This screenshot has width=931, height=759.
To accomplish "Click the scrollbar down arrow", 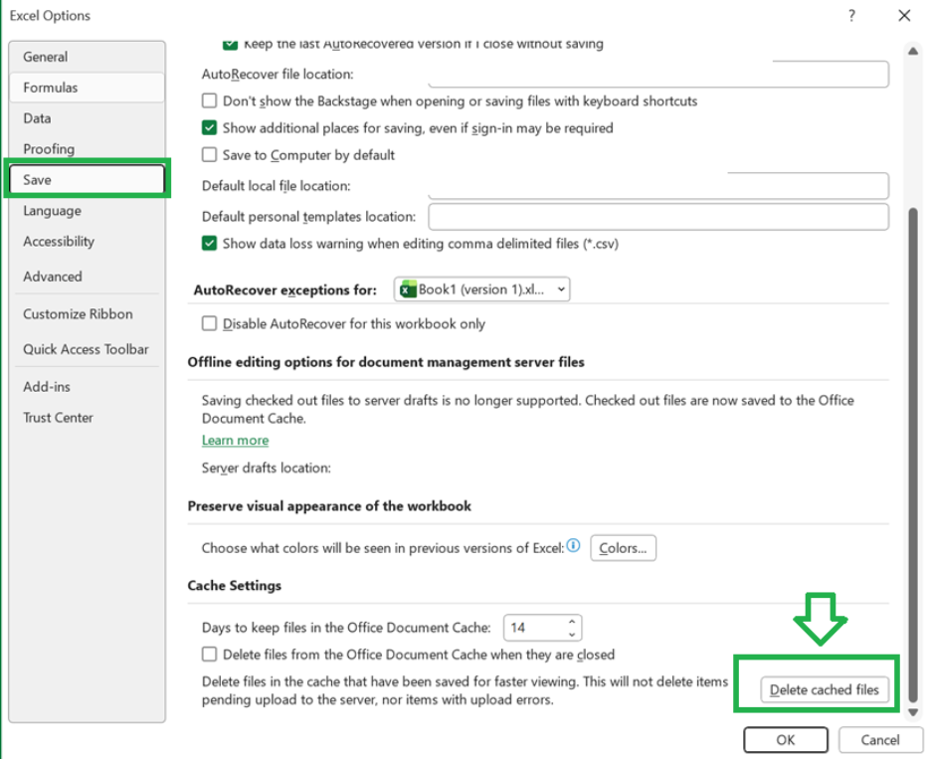I will click(912, 712).
